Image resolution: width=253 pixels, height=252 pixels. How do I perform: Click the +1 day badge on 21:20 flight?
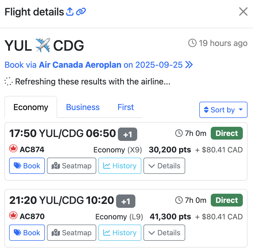pyautogui.click(x=126, y=201)
